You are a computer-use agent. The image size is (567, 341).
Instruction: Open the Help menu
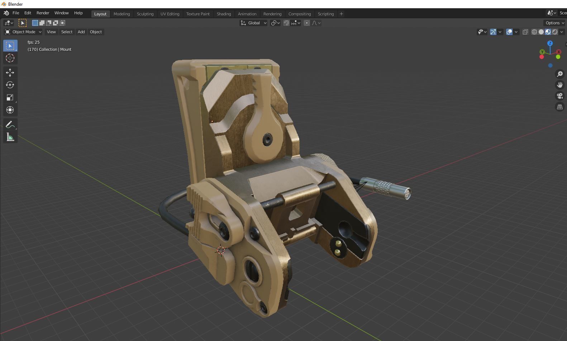(x=78, y=13)
